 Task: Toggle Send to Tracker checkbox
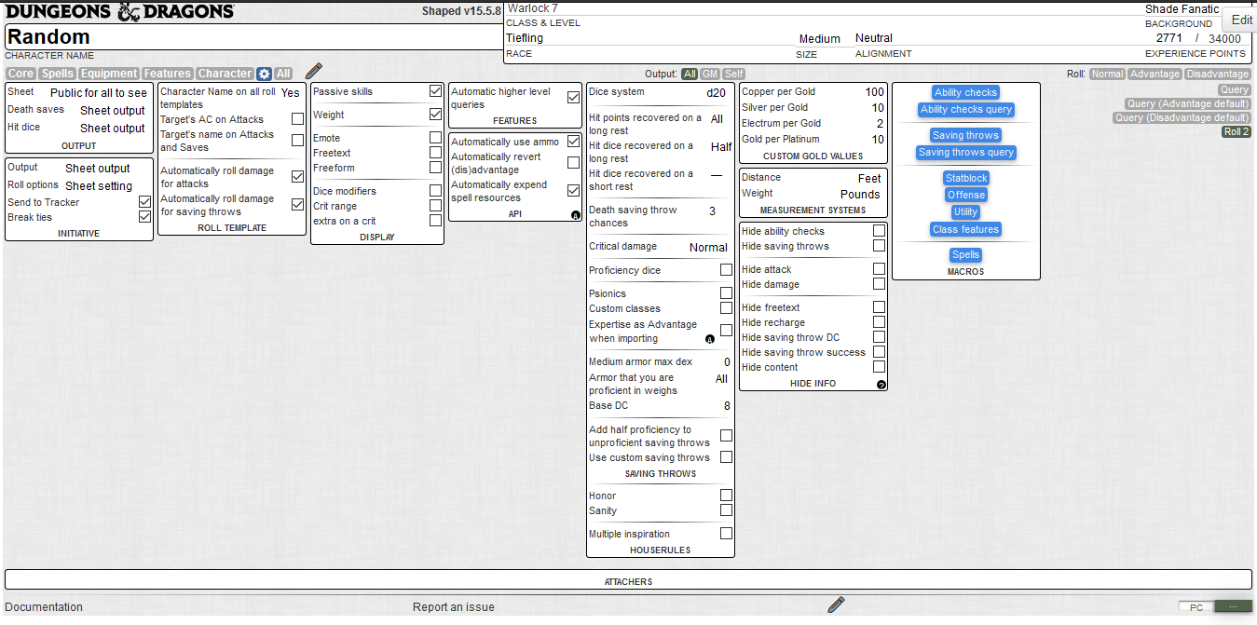144,202
